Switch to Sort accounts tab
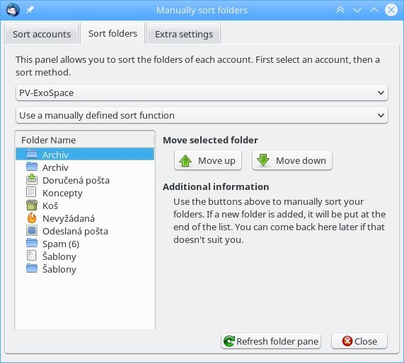 tap(42, 34)
